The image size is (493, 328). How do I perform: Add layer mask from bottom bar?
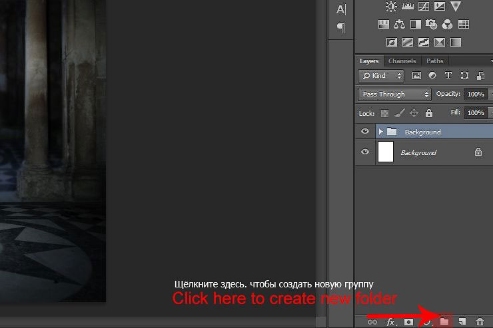click(x=409, y=322)
